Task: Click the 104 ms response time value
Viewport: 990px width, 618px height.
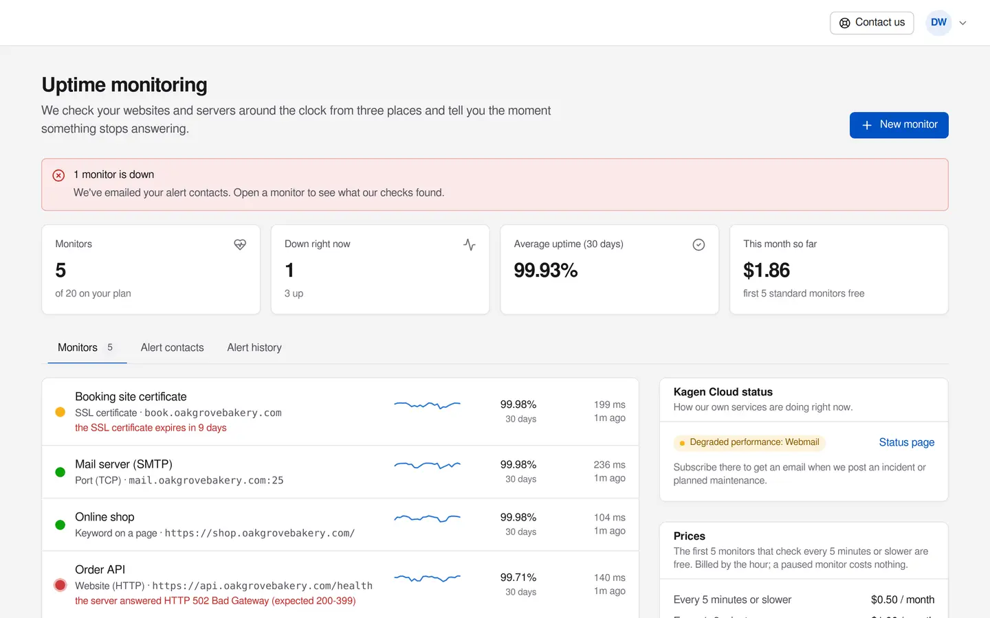Action: pos(610,517)
